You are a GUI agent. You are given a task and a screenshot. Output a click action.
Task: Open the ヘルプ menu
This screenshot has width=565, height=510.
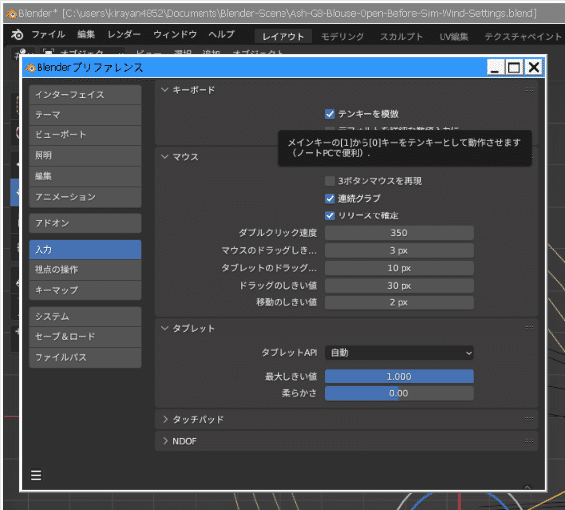point(221,35)
